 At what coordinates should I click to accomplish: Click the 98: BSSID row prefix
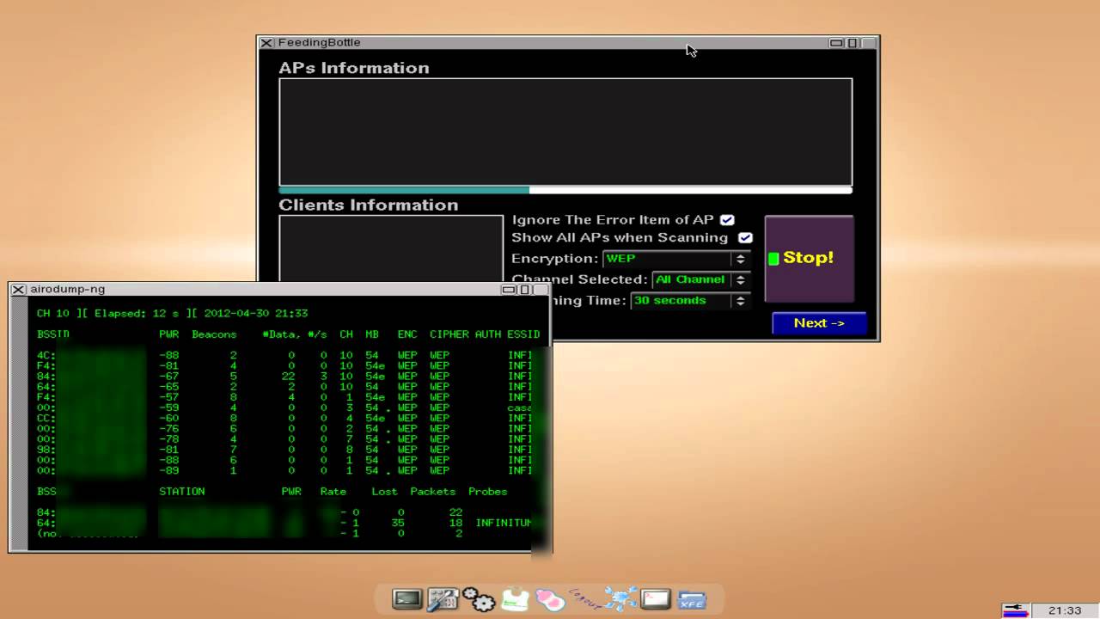click(46, 450)
